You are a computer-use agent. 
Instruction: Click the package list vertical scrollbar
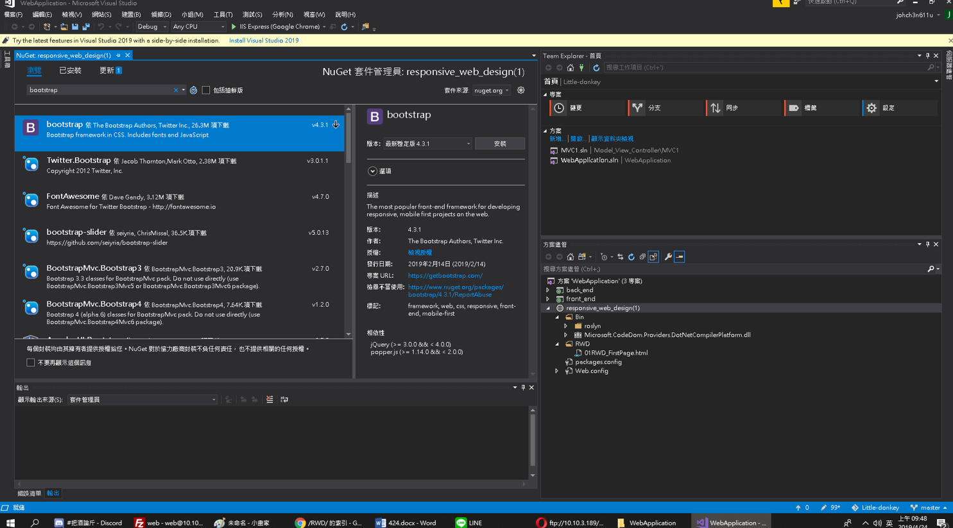coord(348,221)
